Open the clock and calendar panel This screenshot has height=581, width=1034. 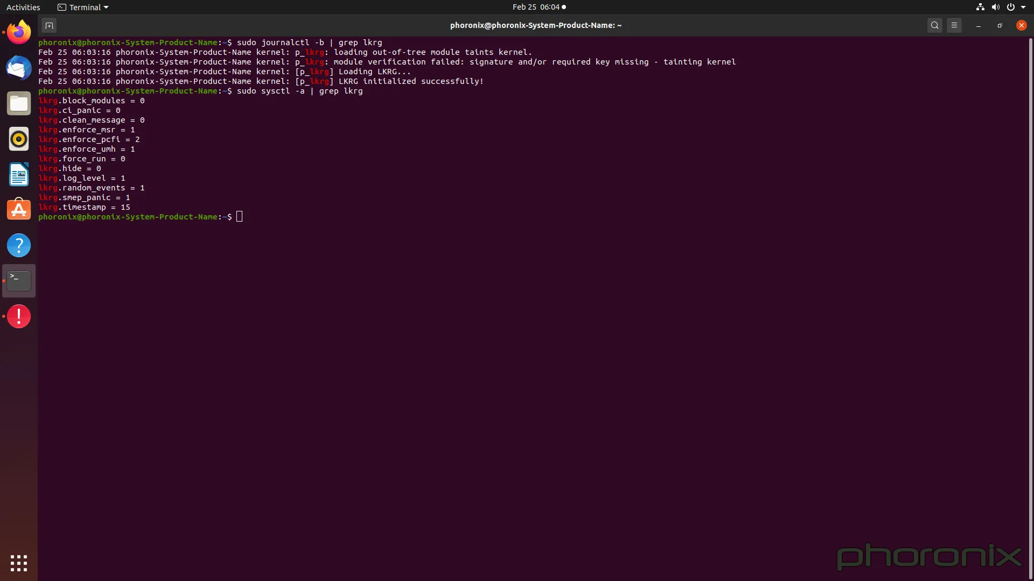tap(539, 7)
